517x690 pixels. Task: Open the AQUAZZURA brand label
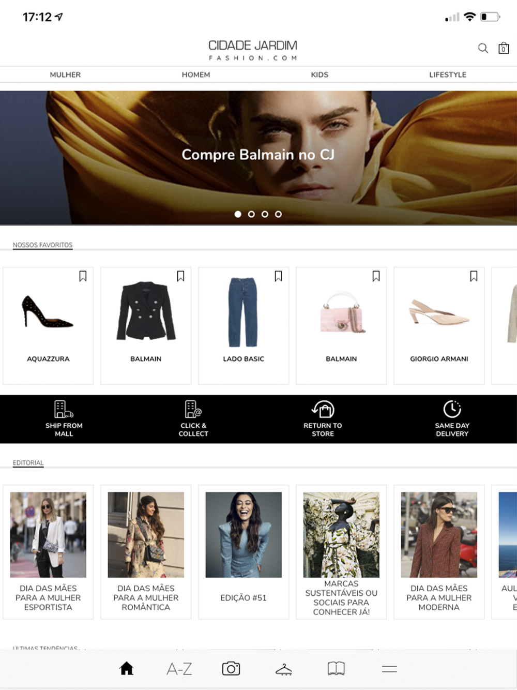(x=48, y=358)
